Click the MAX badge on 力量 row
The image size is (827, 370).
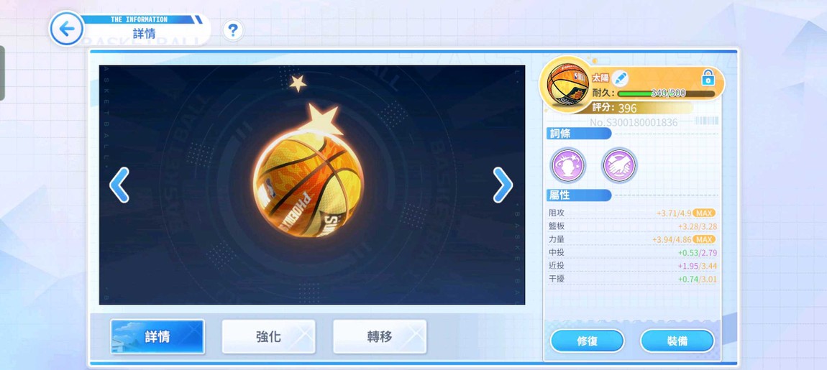point(704,239)
